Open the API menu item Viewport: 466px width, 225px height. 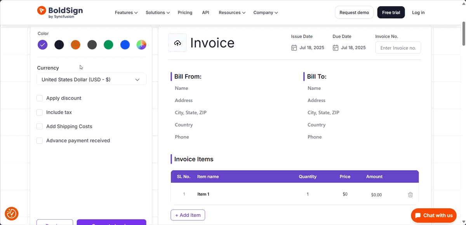pyautogui.click(x=205, y=12)
